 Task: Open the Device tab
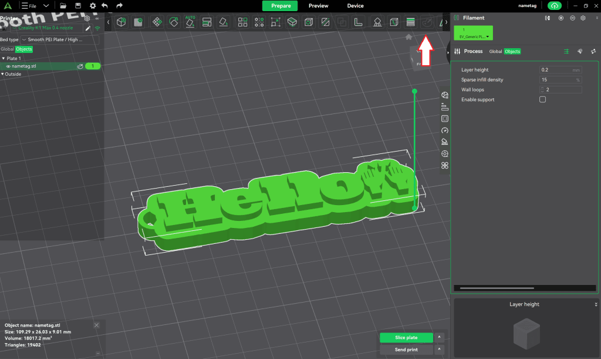click(x=355, y=5)
